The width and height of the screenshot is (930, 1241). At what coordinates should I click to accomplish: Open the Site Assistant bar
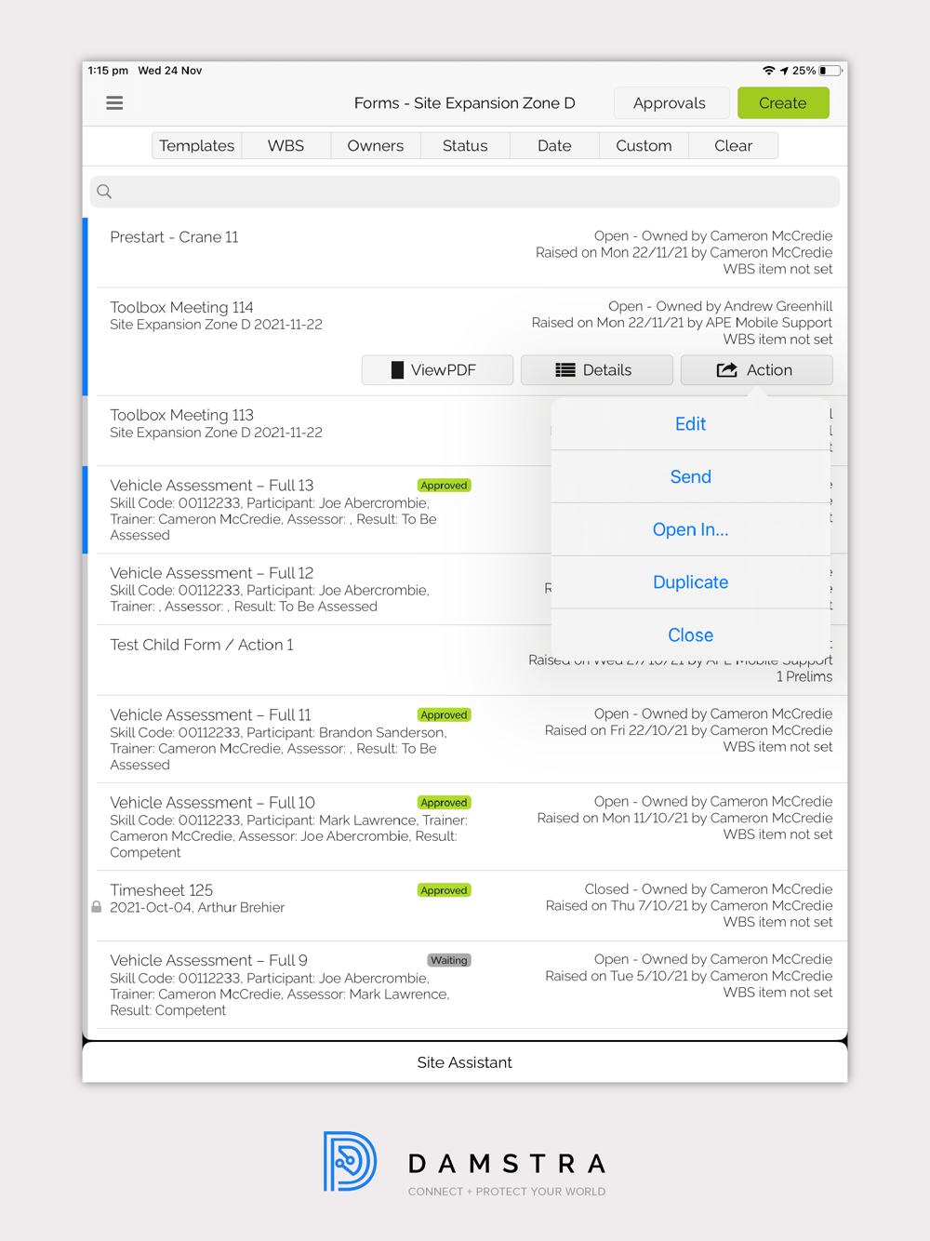click(465, 1062)
